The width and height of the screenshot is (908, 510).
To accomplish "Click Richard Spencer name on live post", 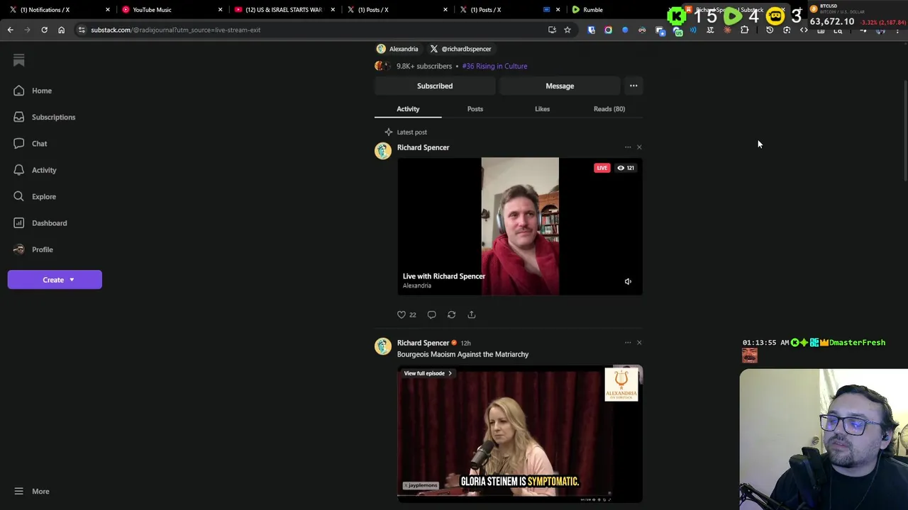I will click(x=423, y=147).
